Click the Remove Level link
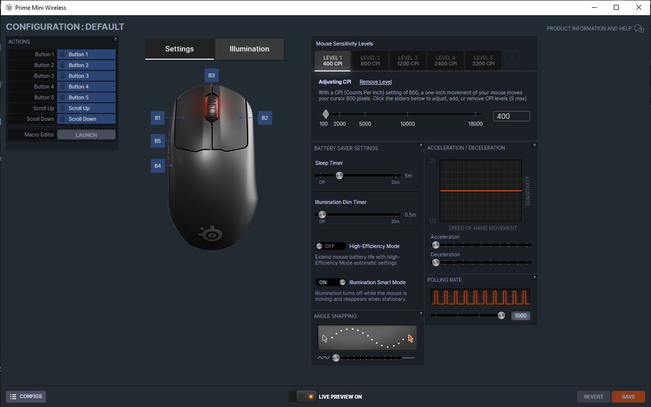This screenshot has height=407, width=651. (x=375, y=82)
